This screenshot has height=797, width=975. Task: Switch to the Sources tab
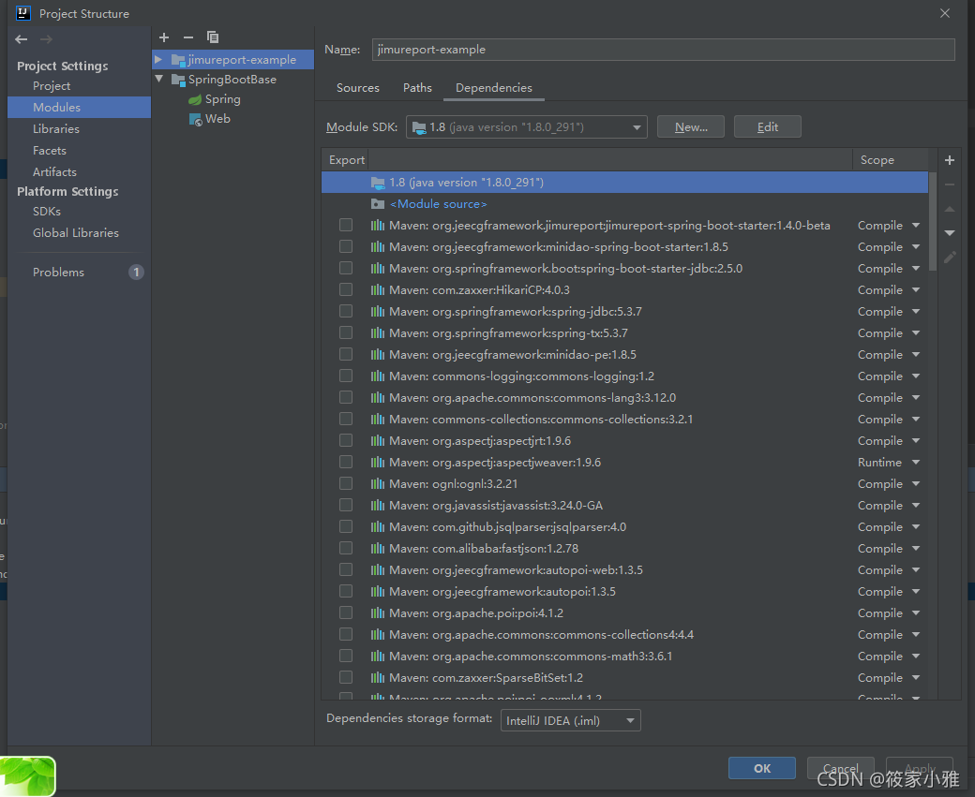click(x=357, y=88)
